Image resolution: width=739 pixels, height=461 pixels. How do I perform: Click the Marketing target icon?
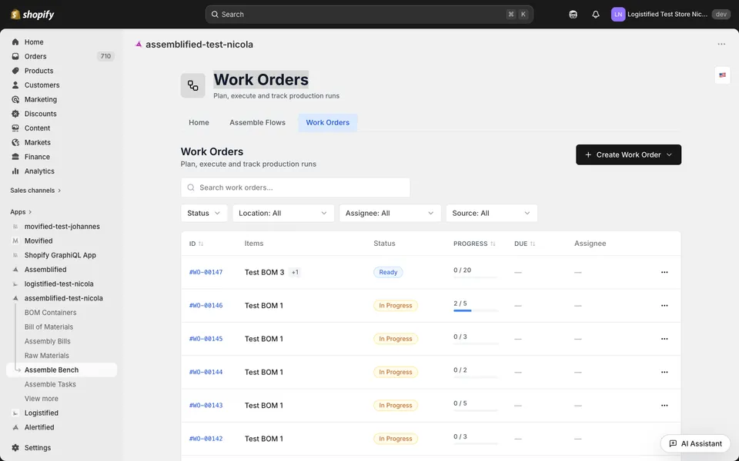(x=15, y=99)
